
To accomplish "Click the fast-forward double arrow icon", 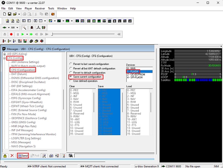I will [32, 34].
